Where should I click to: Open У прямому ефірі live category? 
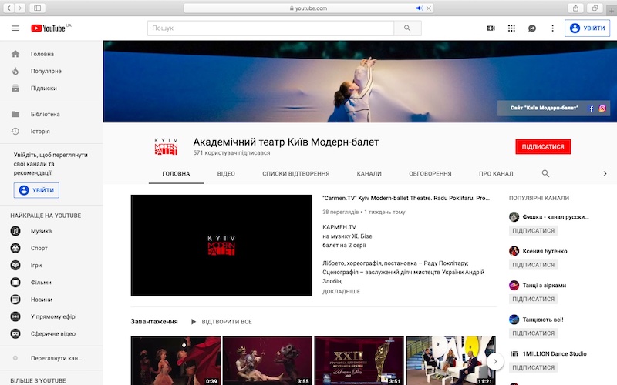tap(51, 316)
